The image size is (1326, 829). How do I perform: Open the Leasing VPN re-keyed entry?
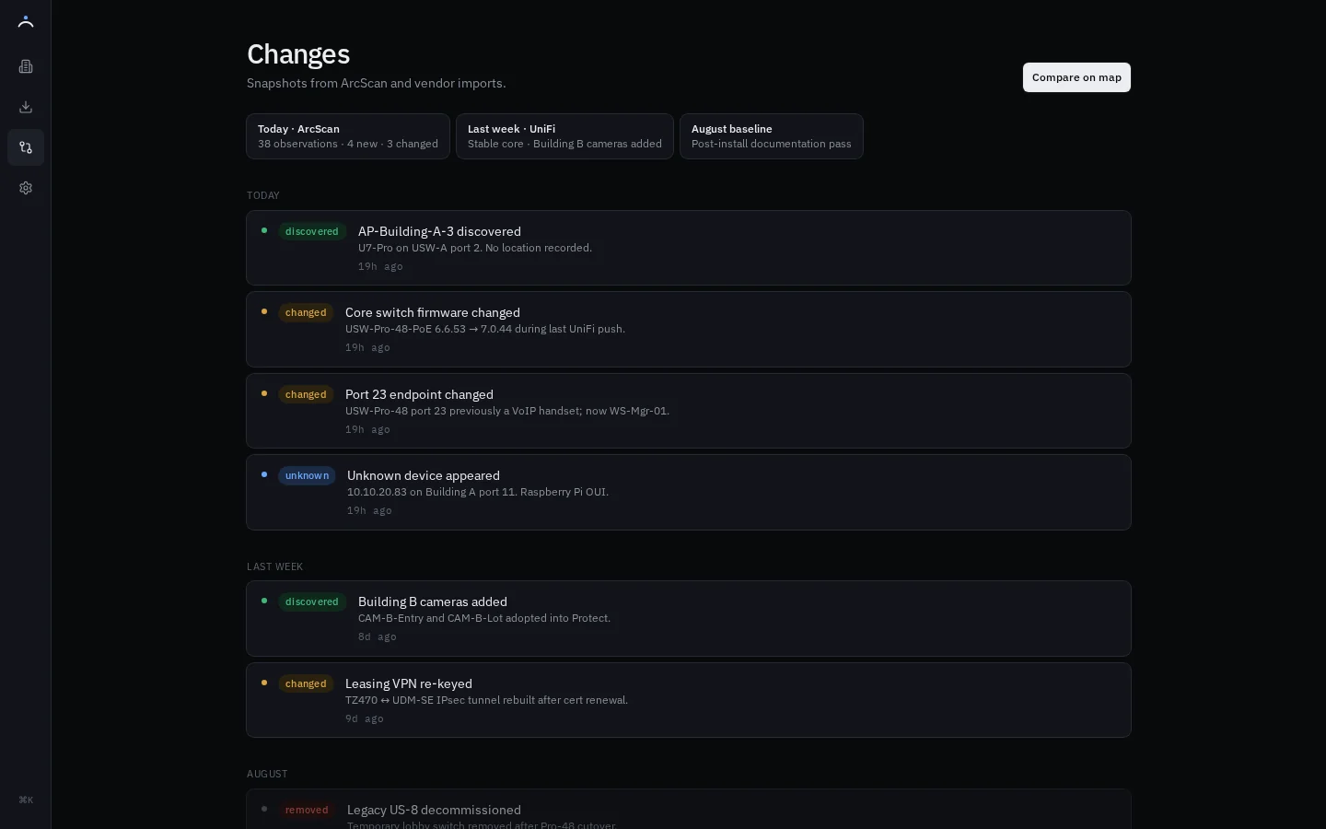[x=689, y=700]
